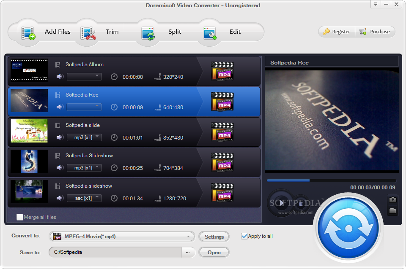Open audio track dropdown for Softpedia Rec
This screenshot has width=406, height=269.
84,107
